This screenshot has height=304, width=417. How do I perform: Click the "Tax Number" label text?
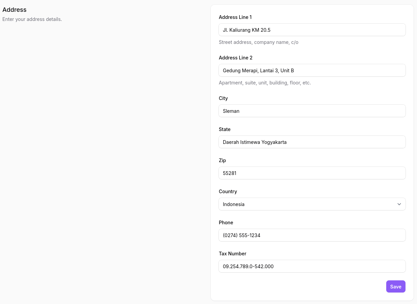click(x=232, y=254)
